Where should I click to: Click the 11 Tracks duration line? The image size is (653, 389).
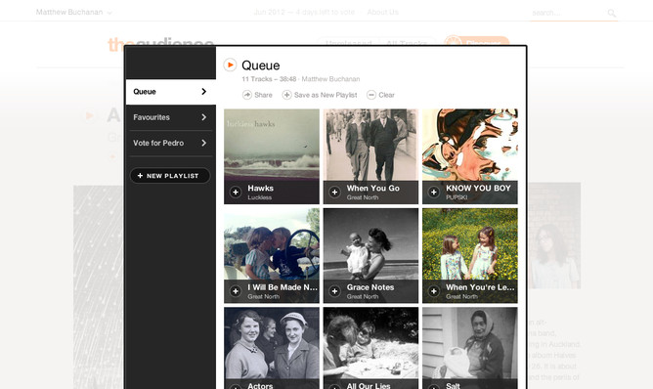pos(301,79)
